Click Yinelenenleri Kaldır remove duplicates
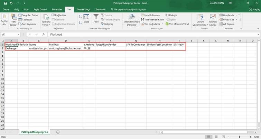This screenshot has height=139, width=261. [152, 19]
